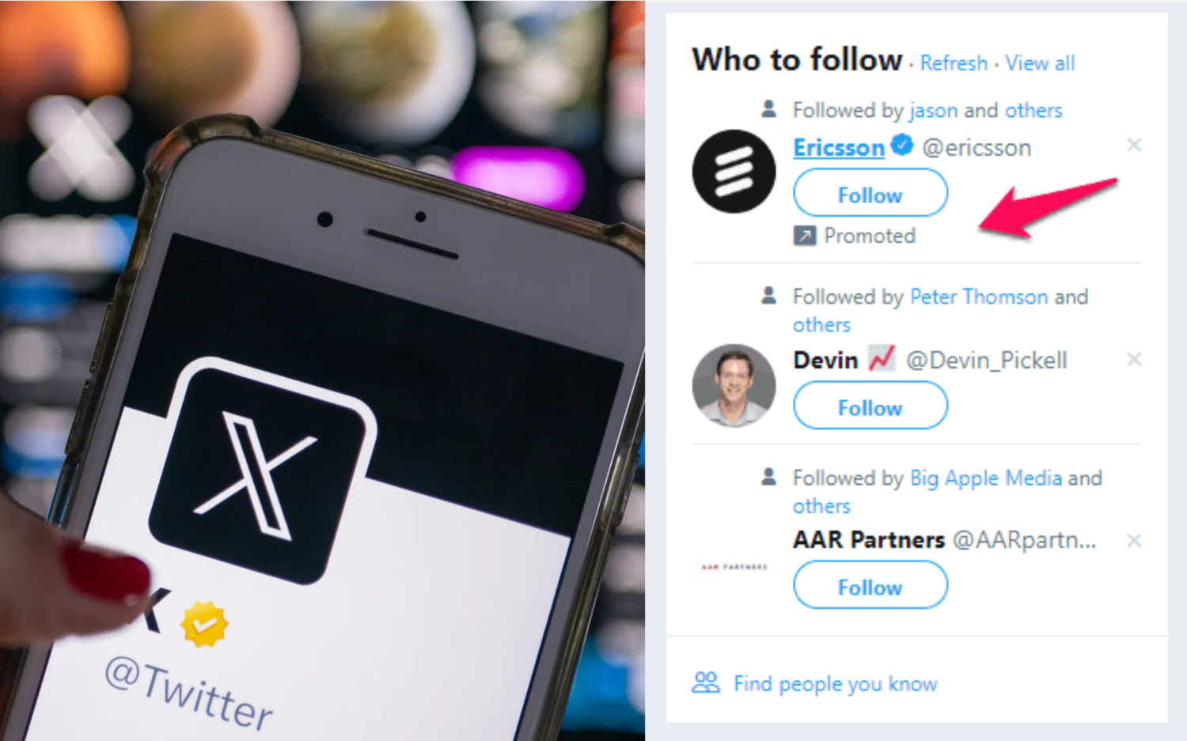
Task: Open Big Apple Media profile link
Action: (986, 478)
